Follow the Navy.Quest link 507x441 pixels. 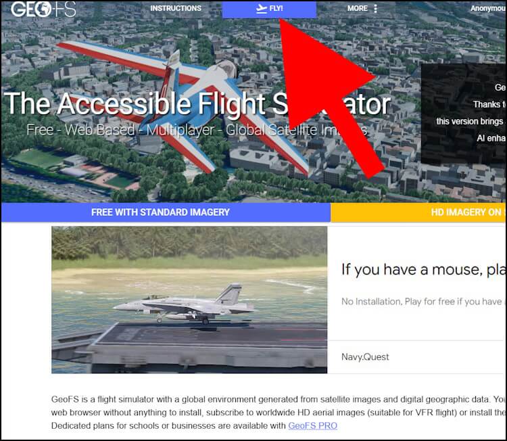point(365,357)
